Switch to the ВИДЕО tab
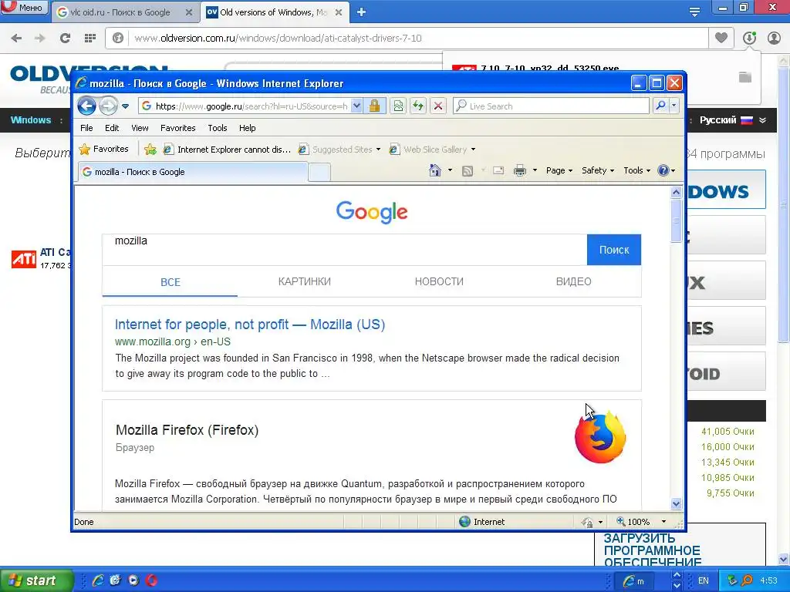This screenshot has height=592, width=790. tap(573, 281)
